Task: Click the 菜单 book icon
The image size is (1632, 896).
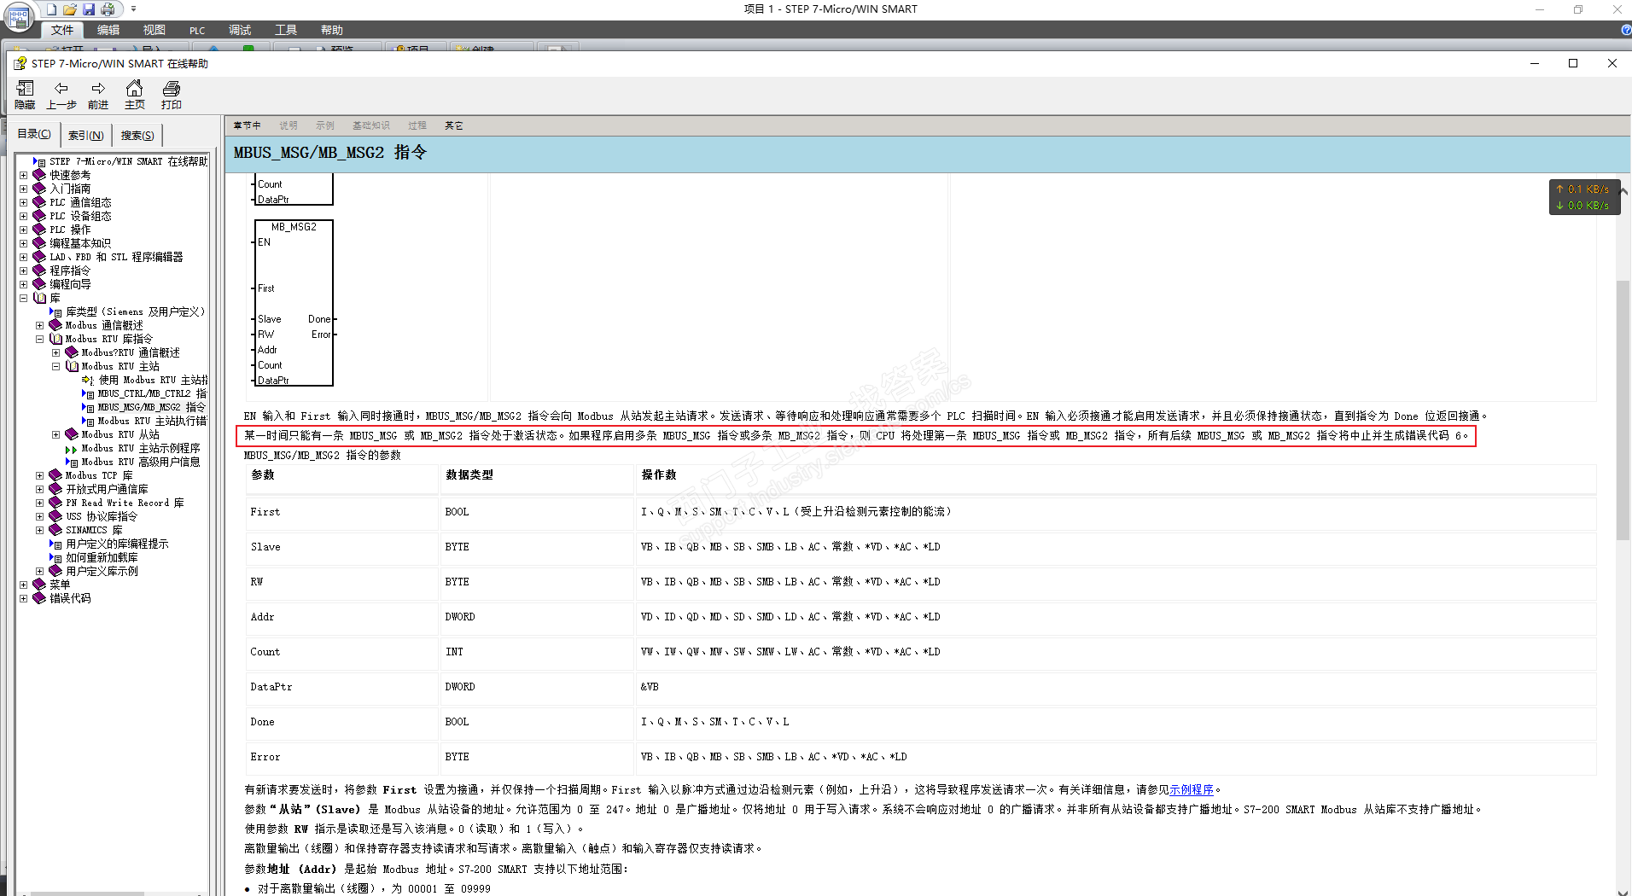Action: (x=39, y=585)
